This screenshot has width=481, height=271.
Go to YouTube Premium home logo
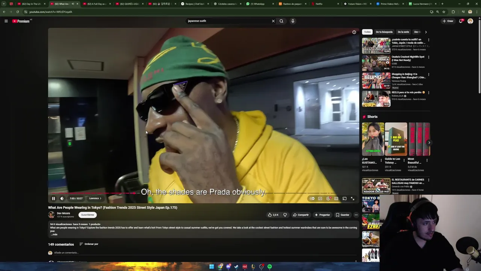point(21,21)
